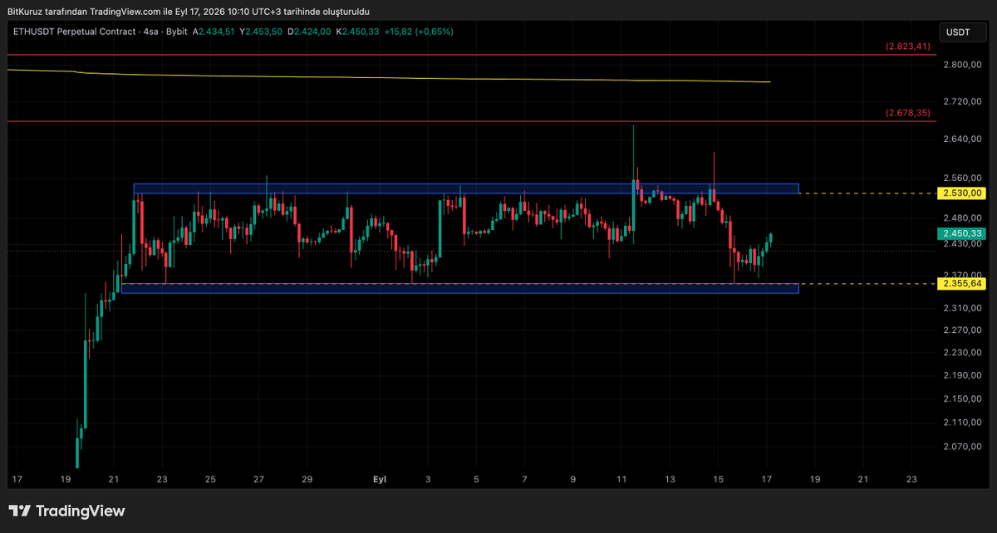Click the 2.640,00 price axis value
997x533 pixels.
point(961,139)
